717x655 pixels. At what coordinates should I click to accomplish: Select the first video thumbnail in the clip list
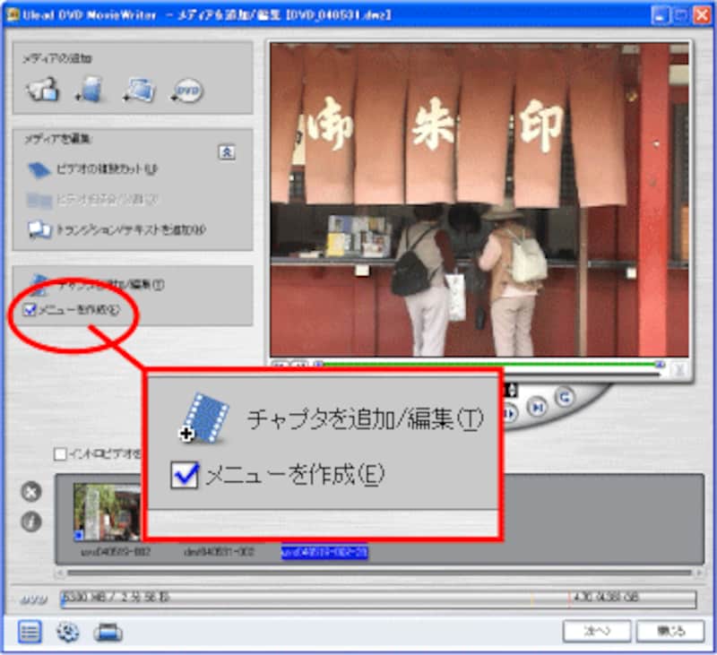pos(108,513)
